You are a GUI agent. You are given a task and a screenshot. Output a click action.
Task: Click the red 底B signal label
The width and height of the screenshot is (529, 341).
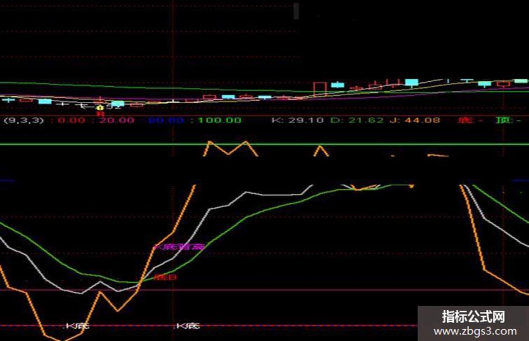click(165, 278)
